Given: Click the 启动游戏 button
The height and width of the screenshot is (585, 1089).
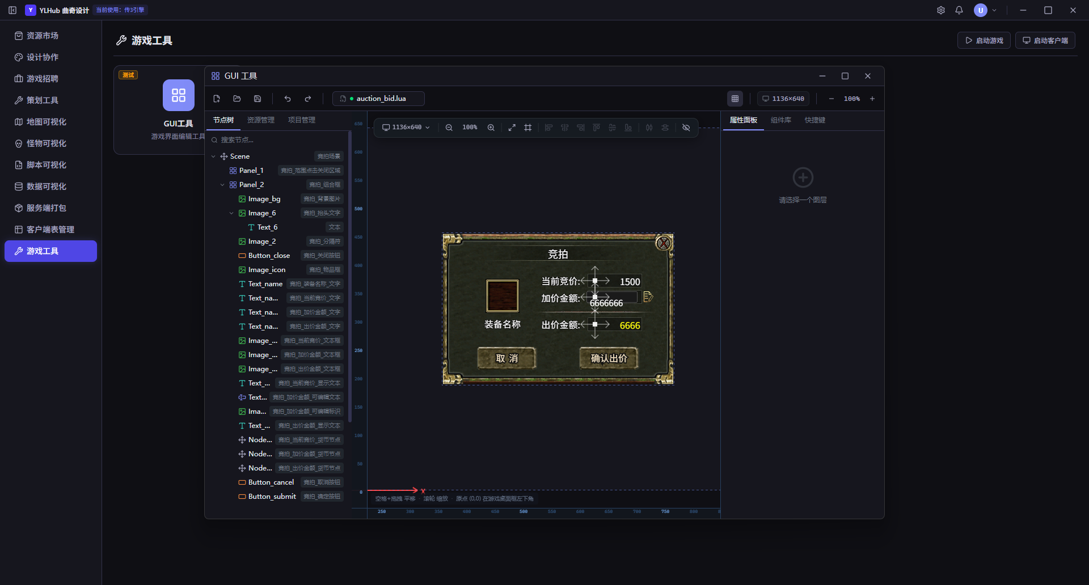Looking at the screenshot, I should (x=984, y=40).
